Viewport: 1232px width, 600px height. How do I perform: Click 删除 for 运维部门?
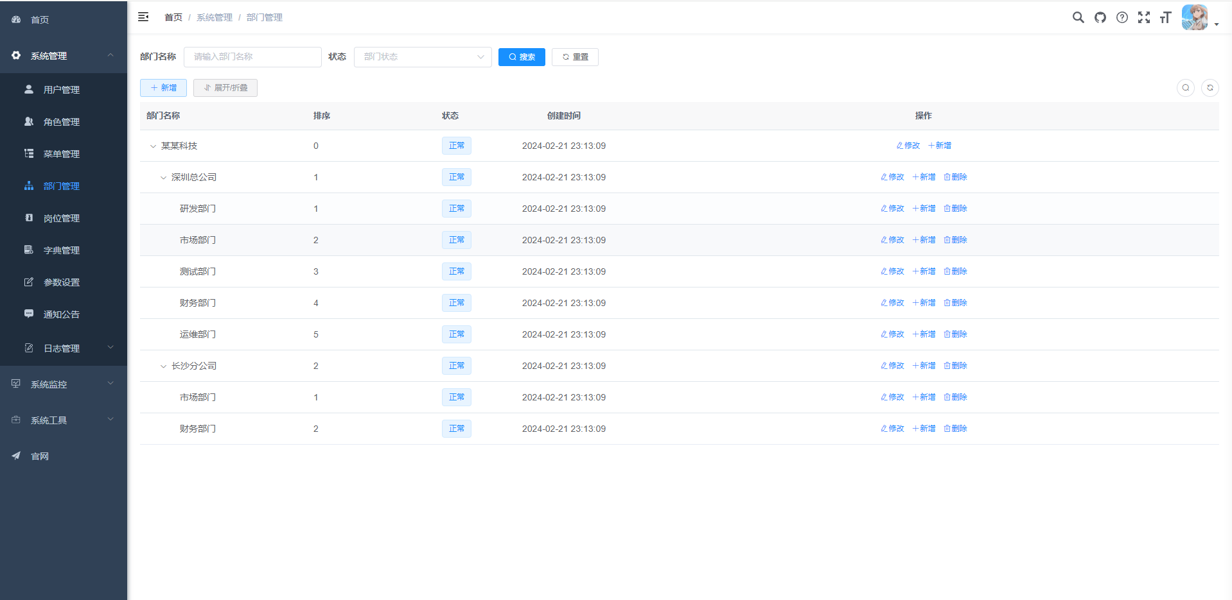(x=955, y=334)
